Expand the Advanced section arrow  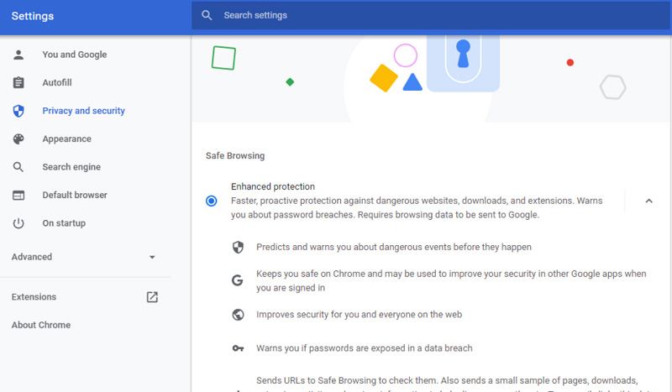[x=152, y=257]
